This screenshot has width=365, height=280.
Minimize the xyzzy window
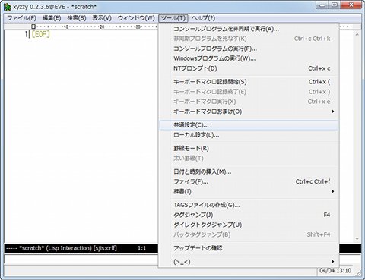pos(322,5)
